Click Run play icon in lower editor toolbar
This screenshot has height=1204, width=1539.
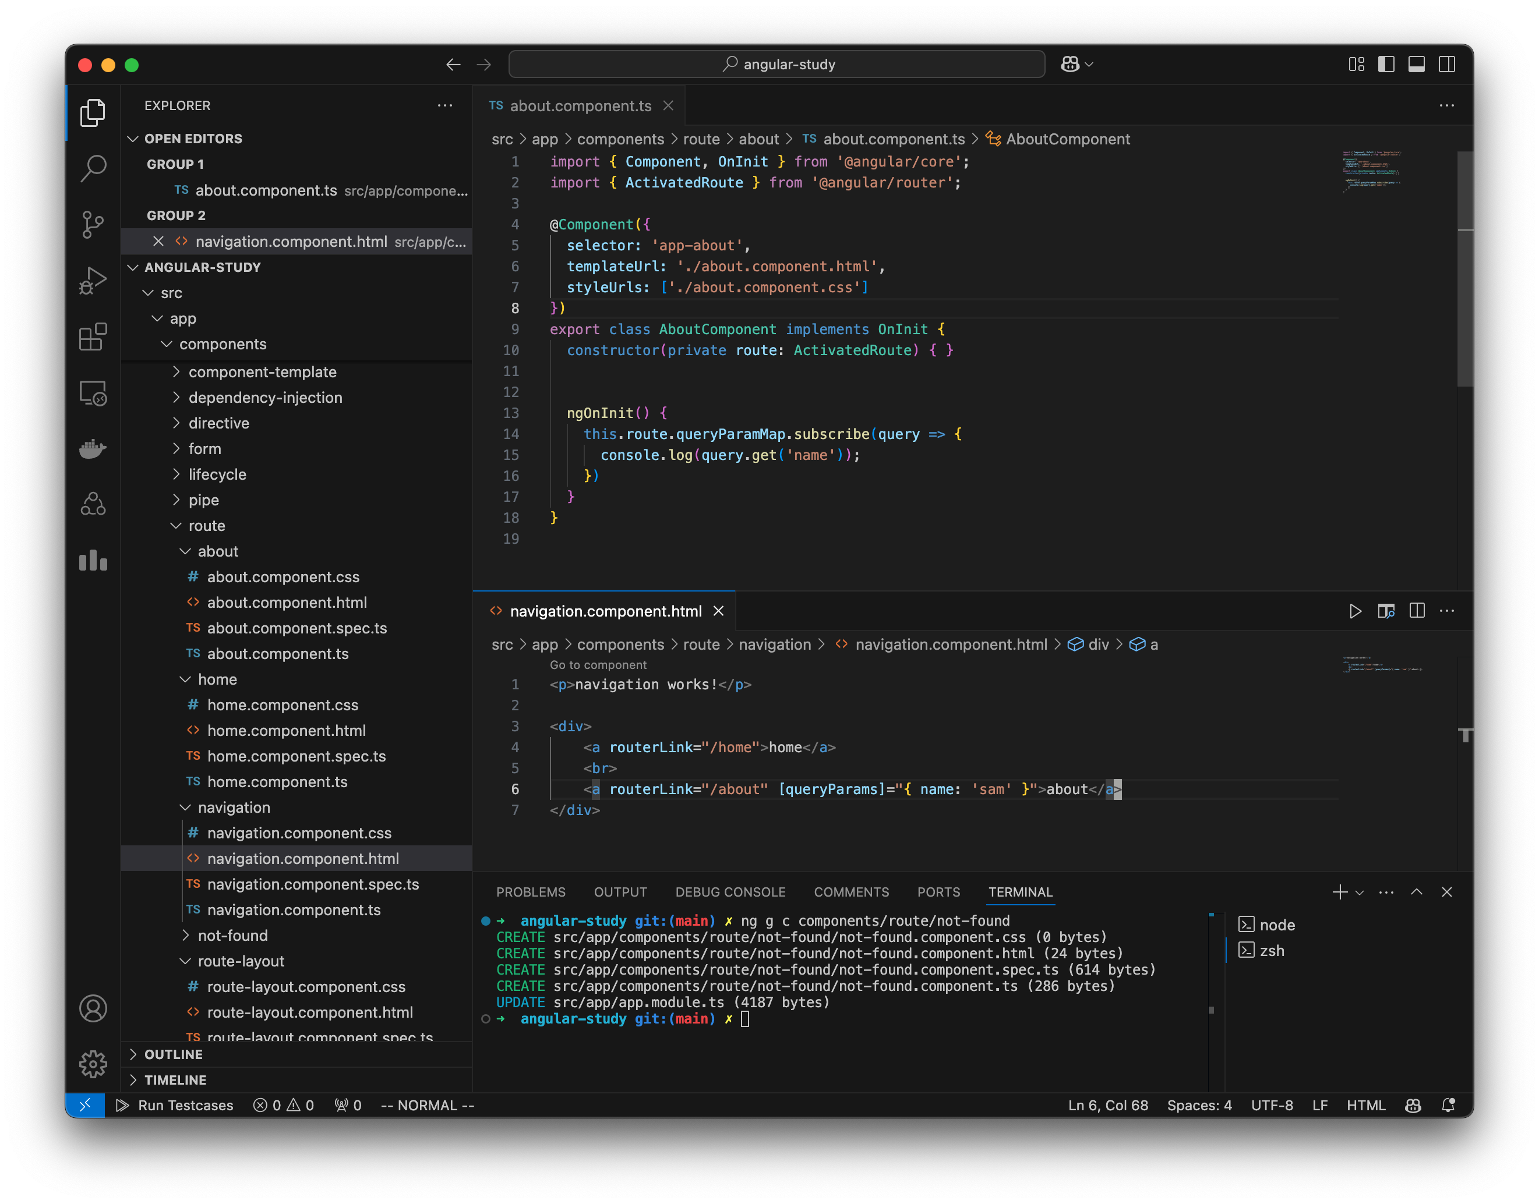pos(1355,611)
